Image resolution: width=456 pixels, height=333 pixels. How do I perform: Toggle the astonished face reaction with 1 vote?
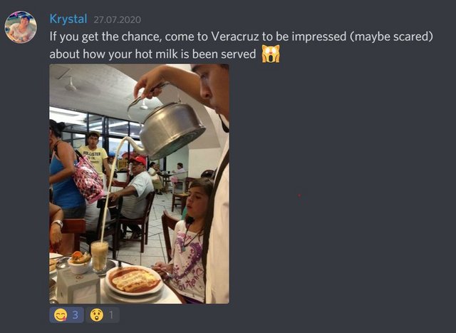[x=102, y=315]
